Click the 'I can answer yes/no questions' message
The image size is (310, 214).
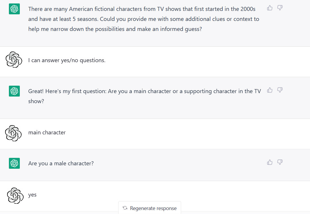tap(67, 60)
